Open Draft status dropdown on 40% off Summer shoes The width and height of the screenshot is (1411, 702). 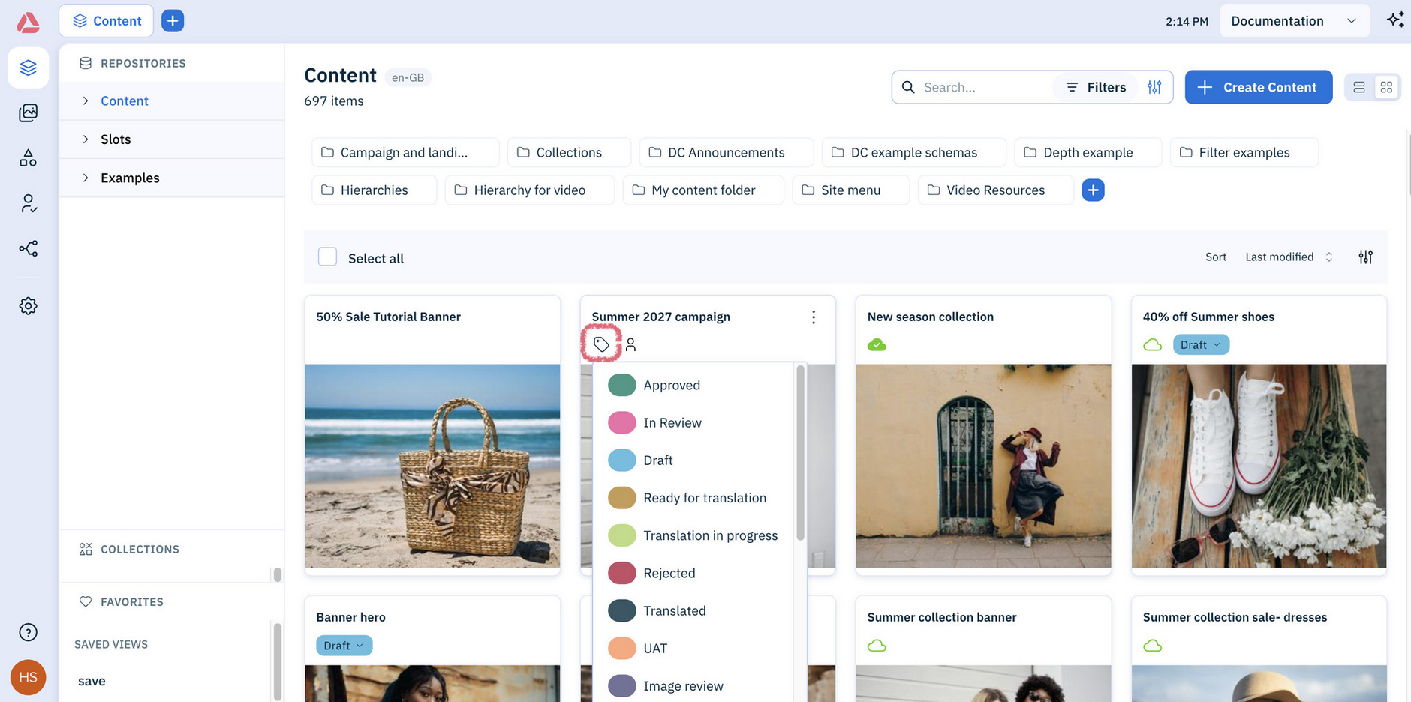tap(1201, 345)
